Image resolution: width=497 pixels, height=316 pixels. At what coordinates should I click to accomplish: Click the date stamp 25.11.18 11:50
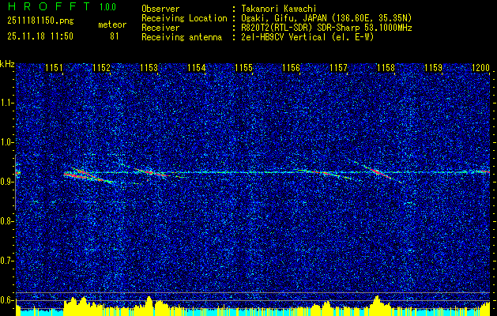[x=40, y=36]
